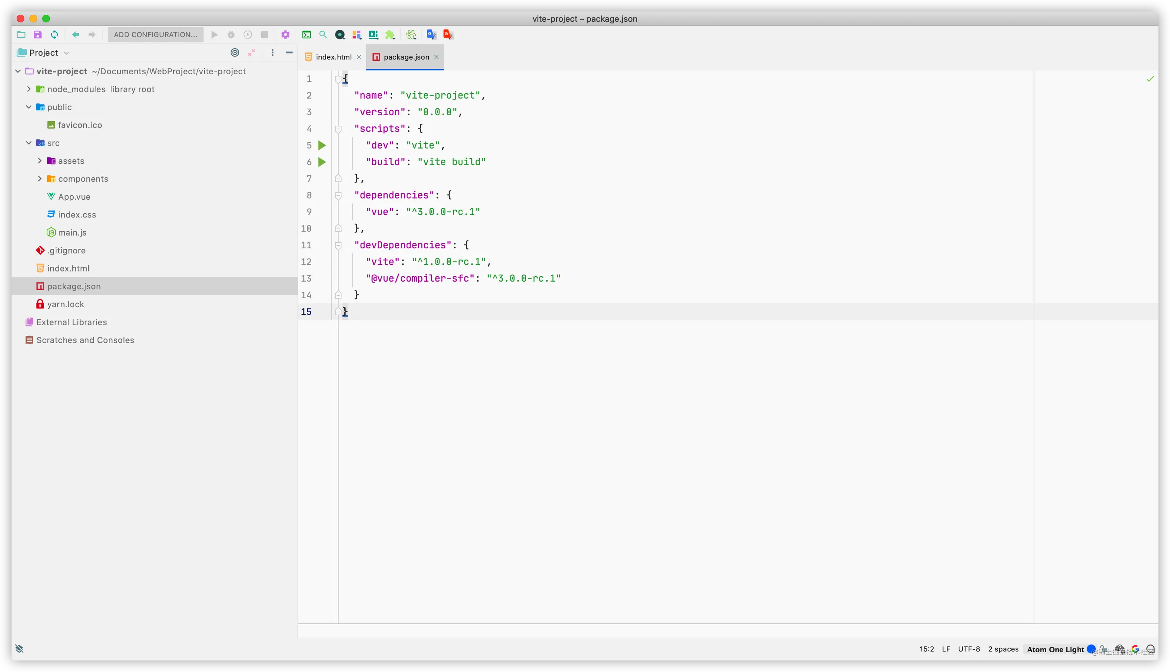1170x672 pixels.
Task: Click the blue Google Translate icon
Action: tap(431, 34)
